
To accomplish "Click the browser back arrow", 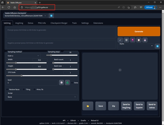I will click(3, 7).
